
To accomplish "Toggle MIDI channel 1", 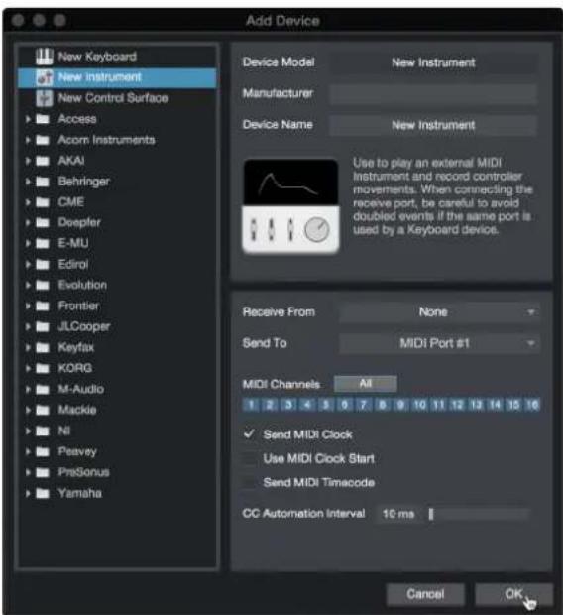I will 251,405.
